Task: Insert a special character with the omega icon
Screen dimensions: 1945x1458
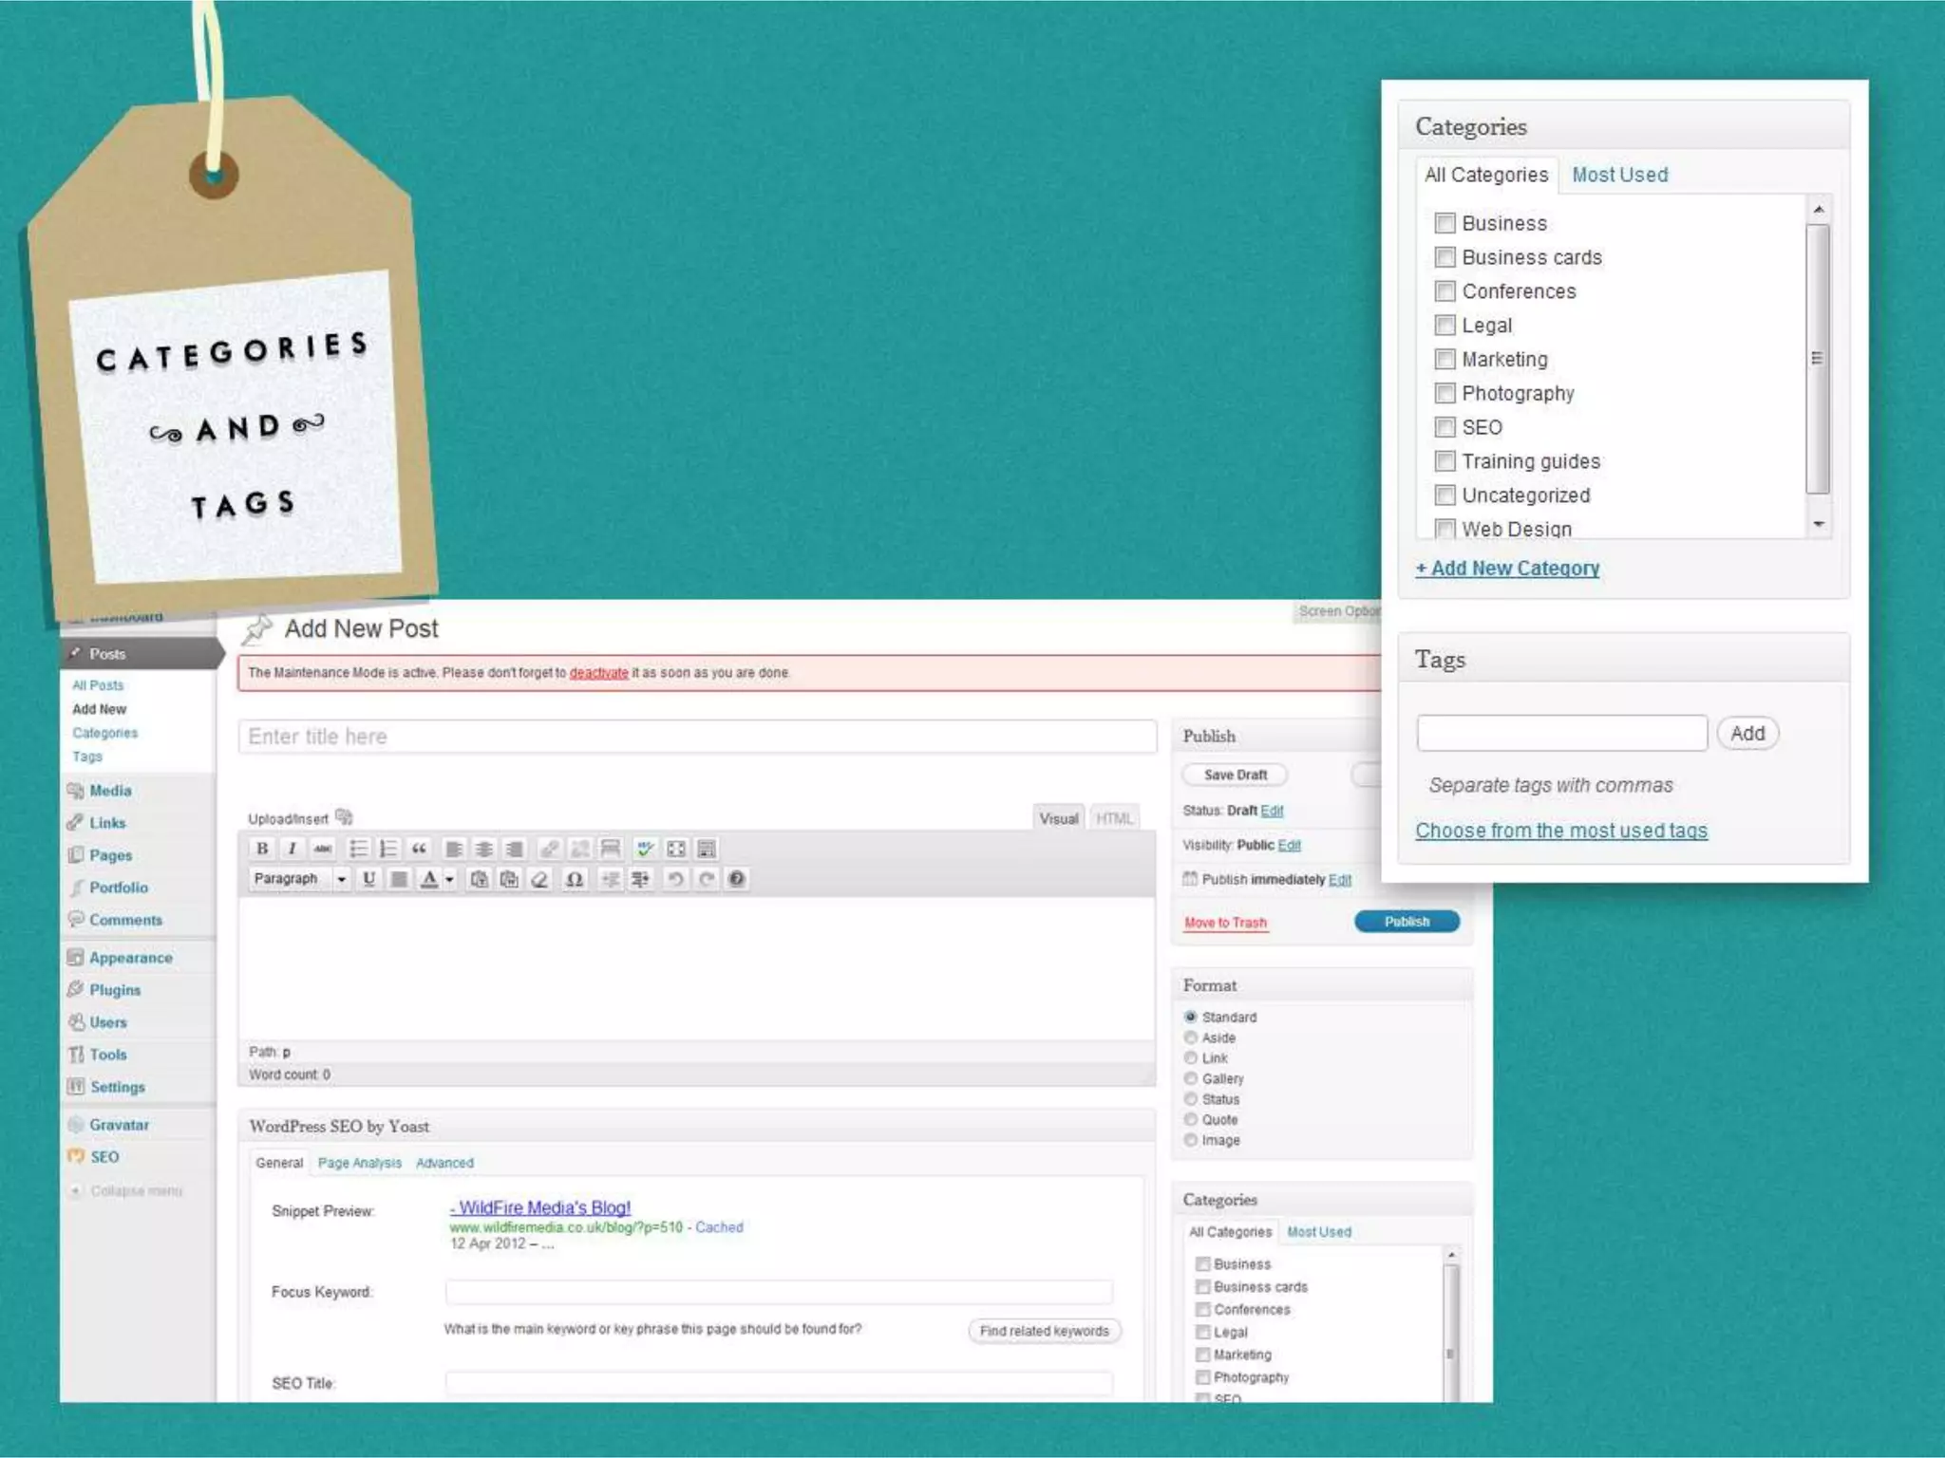Action: click(574, 879)
